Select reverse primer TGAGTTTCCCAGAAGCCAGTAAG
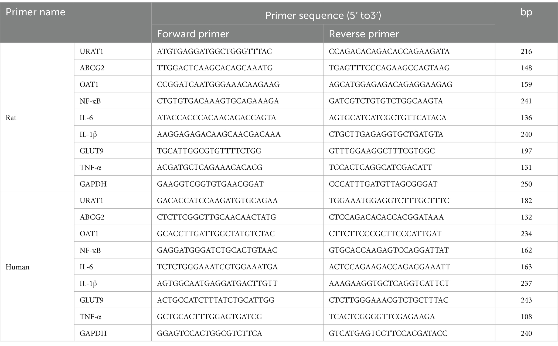This screenshot has width=558, height=346. pos(389,68)
